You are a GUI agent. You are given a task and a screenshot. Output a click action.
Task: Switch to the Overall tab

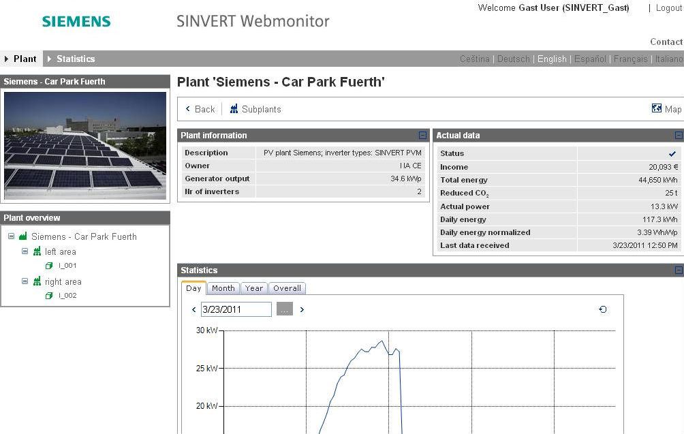pyautogui.click(x=287, y=288)
